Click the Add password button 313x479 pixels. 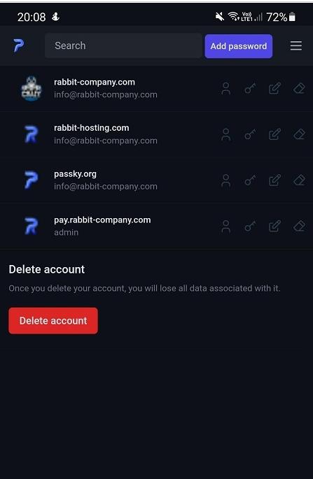[239, 46]
